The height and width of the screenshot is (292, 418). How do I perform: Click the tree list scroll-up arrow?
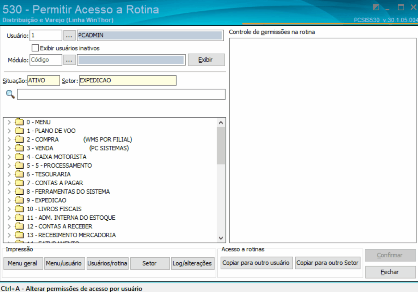click(x=221, y=123)
